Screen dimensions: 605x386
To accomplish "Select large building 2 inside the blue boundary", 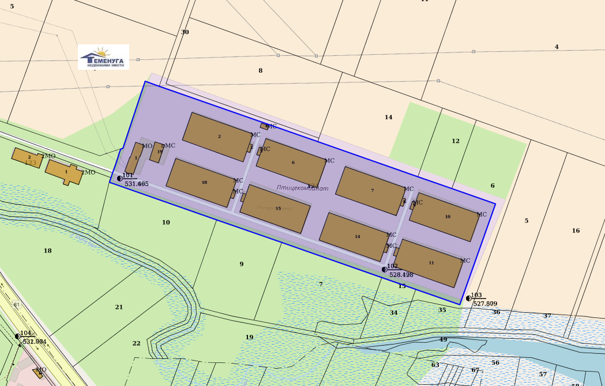I will click(x=218, y=137).
